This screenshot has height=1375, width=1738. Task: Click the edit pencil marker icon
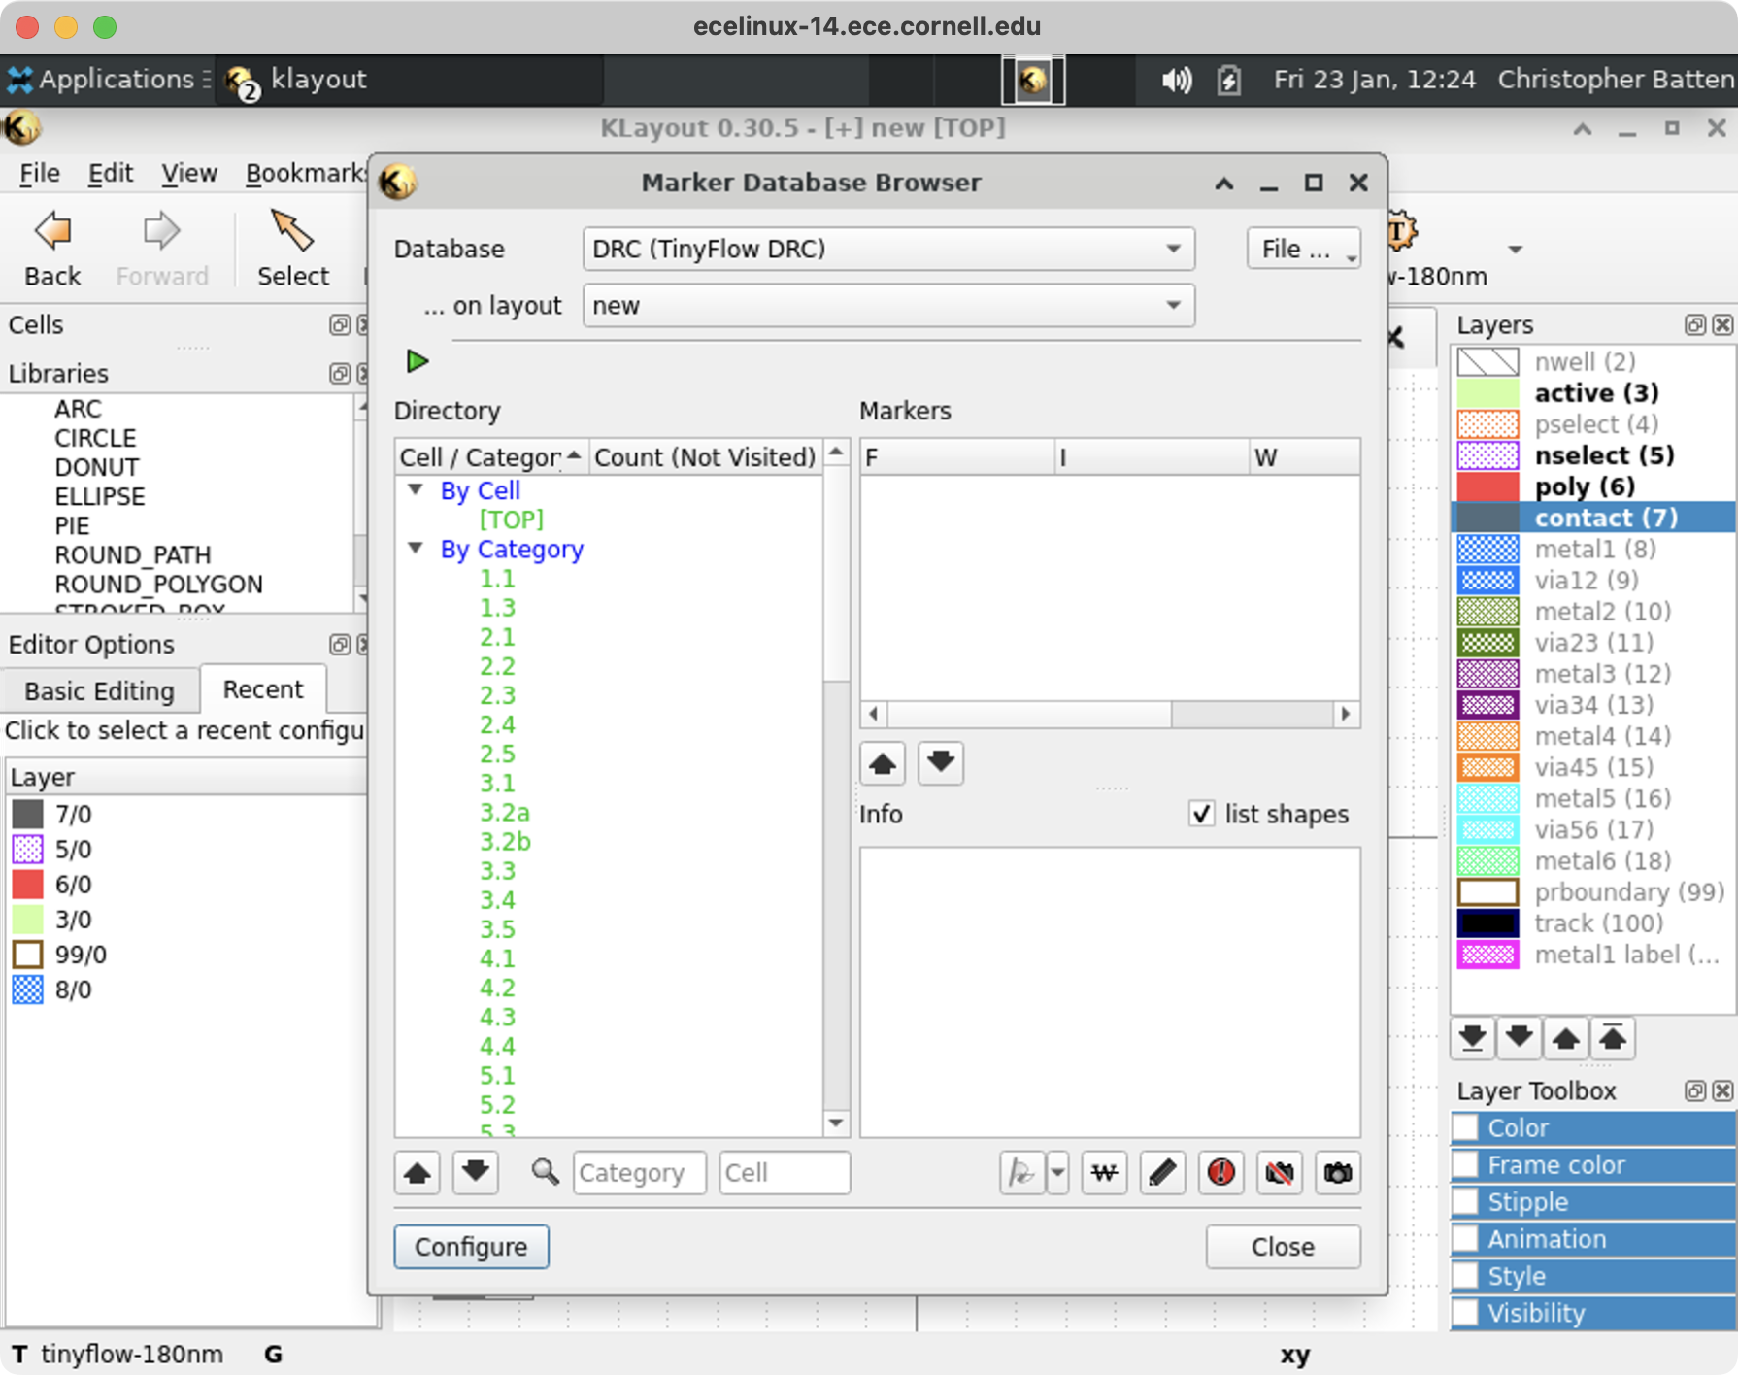pos(1162,1173)
